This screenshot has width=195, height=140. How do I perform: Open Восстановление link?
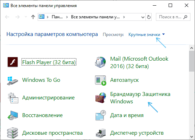(x=42, y=115)
